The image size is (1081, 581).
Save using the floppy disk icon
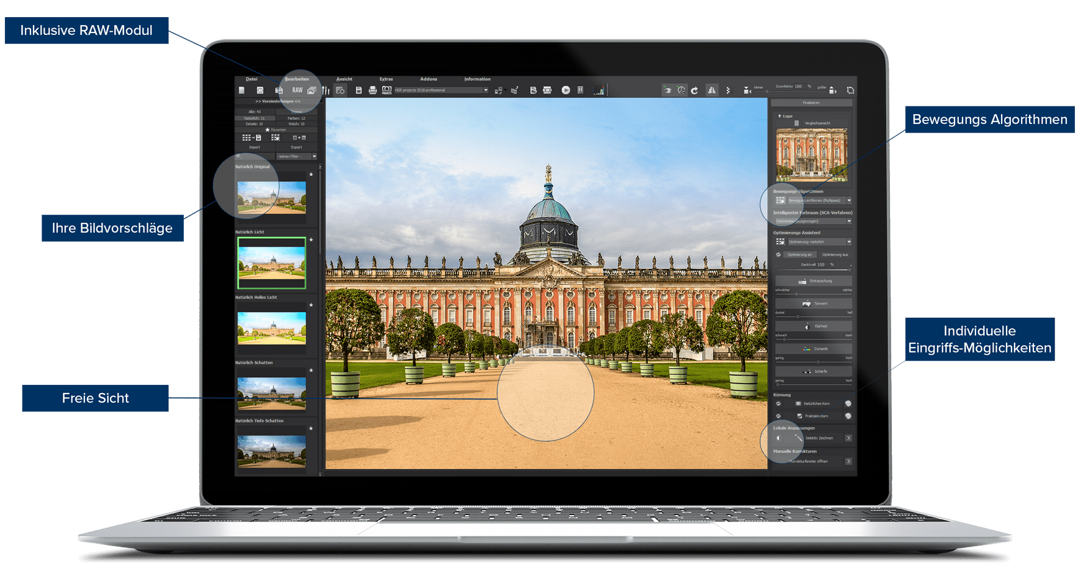pyautogui.click(x=359, y=90)
